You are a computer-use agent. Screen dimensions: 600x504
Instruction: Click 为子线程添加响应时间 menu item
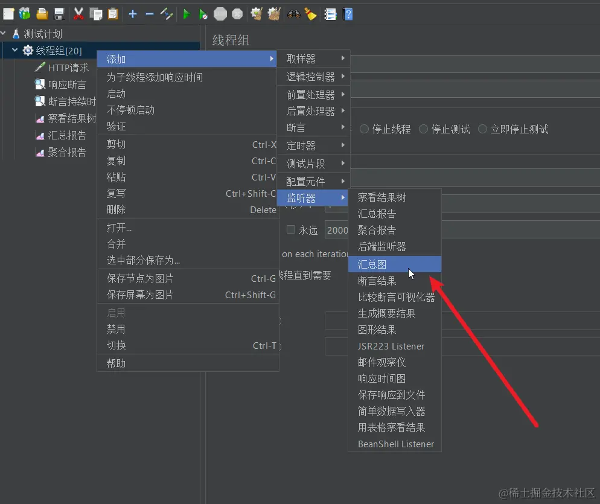point(187,77)
